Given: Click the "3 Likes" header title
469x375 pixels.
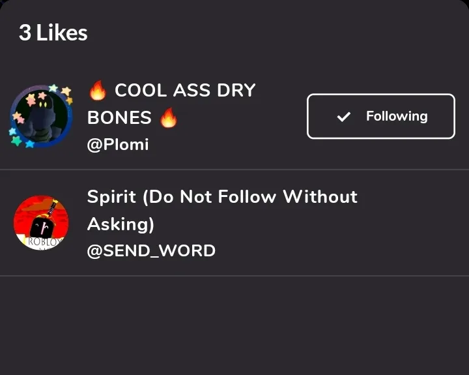Looking at the screenshot, I should pyautogui.click(x=53, y=33).
